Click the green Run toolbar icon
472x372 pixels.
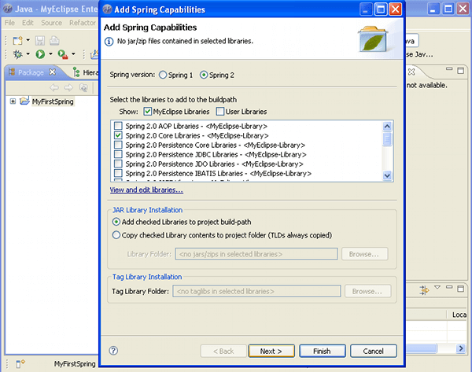coord(40,54)
